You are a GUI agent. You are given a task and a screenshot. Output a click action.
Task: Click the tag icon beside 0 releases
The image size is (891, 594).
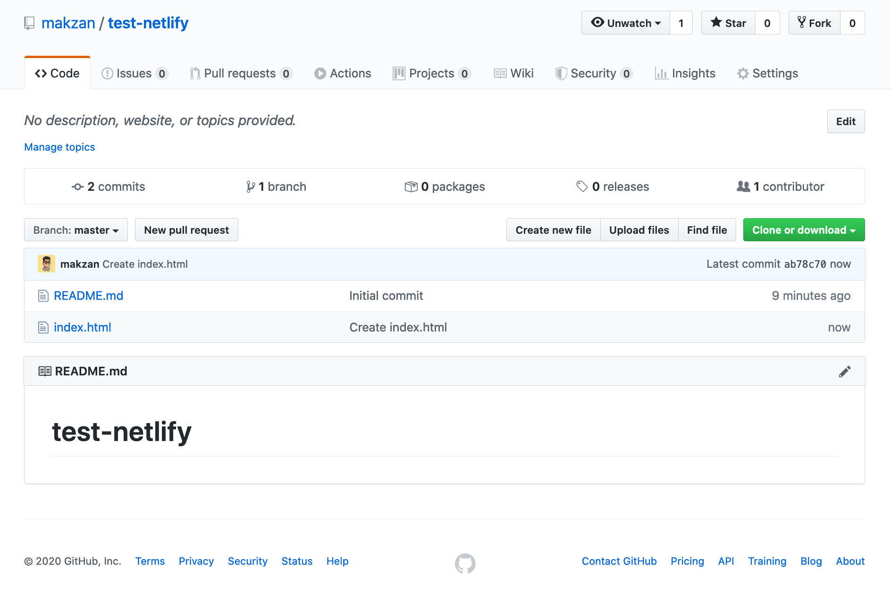(x=581, y=186)
